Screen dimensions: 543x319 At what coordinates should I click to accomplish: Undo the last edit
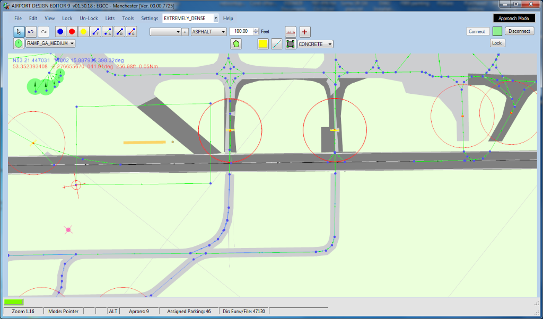[31, 32]
